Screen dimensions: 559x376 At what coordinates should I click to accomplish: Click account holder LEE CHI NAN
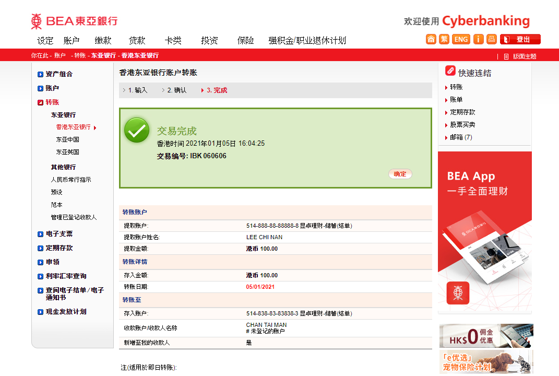click(264, 237)
